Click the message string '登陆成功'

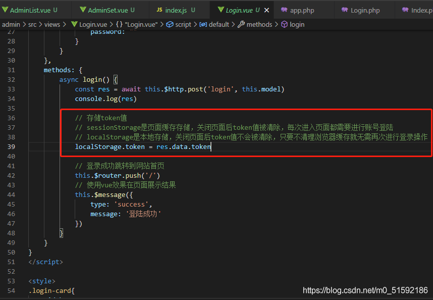(x=144, y=214)
